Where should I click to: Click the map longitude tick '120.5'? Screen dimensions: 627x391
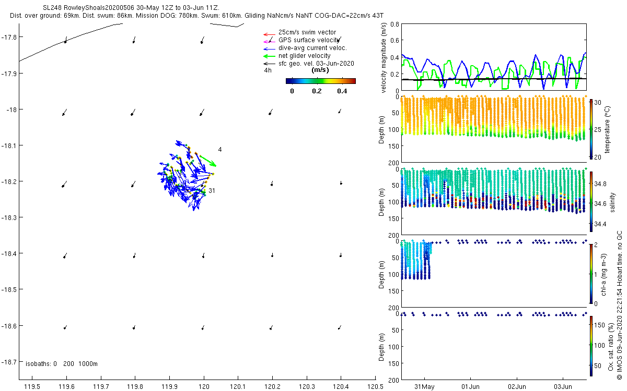(x=375, y=387)
